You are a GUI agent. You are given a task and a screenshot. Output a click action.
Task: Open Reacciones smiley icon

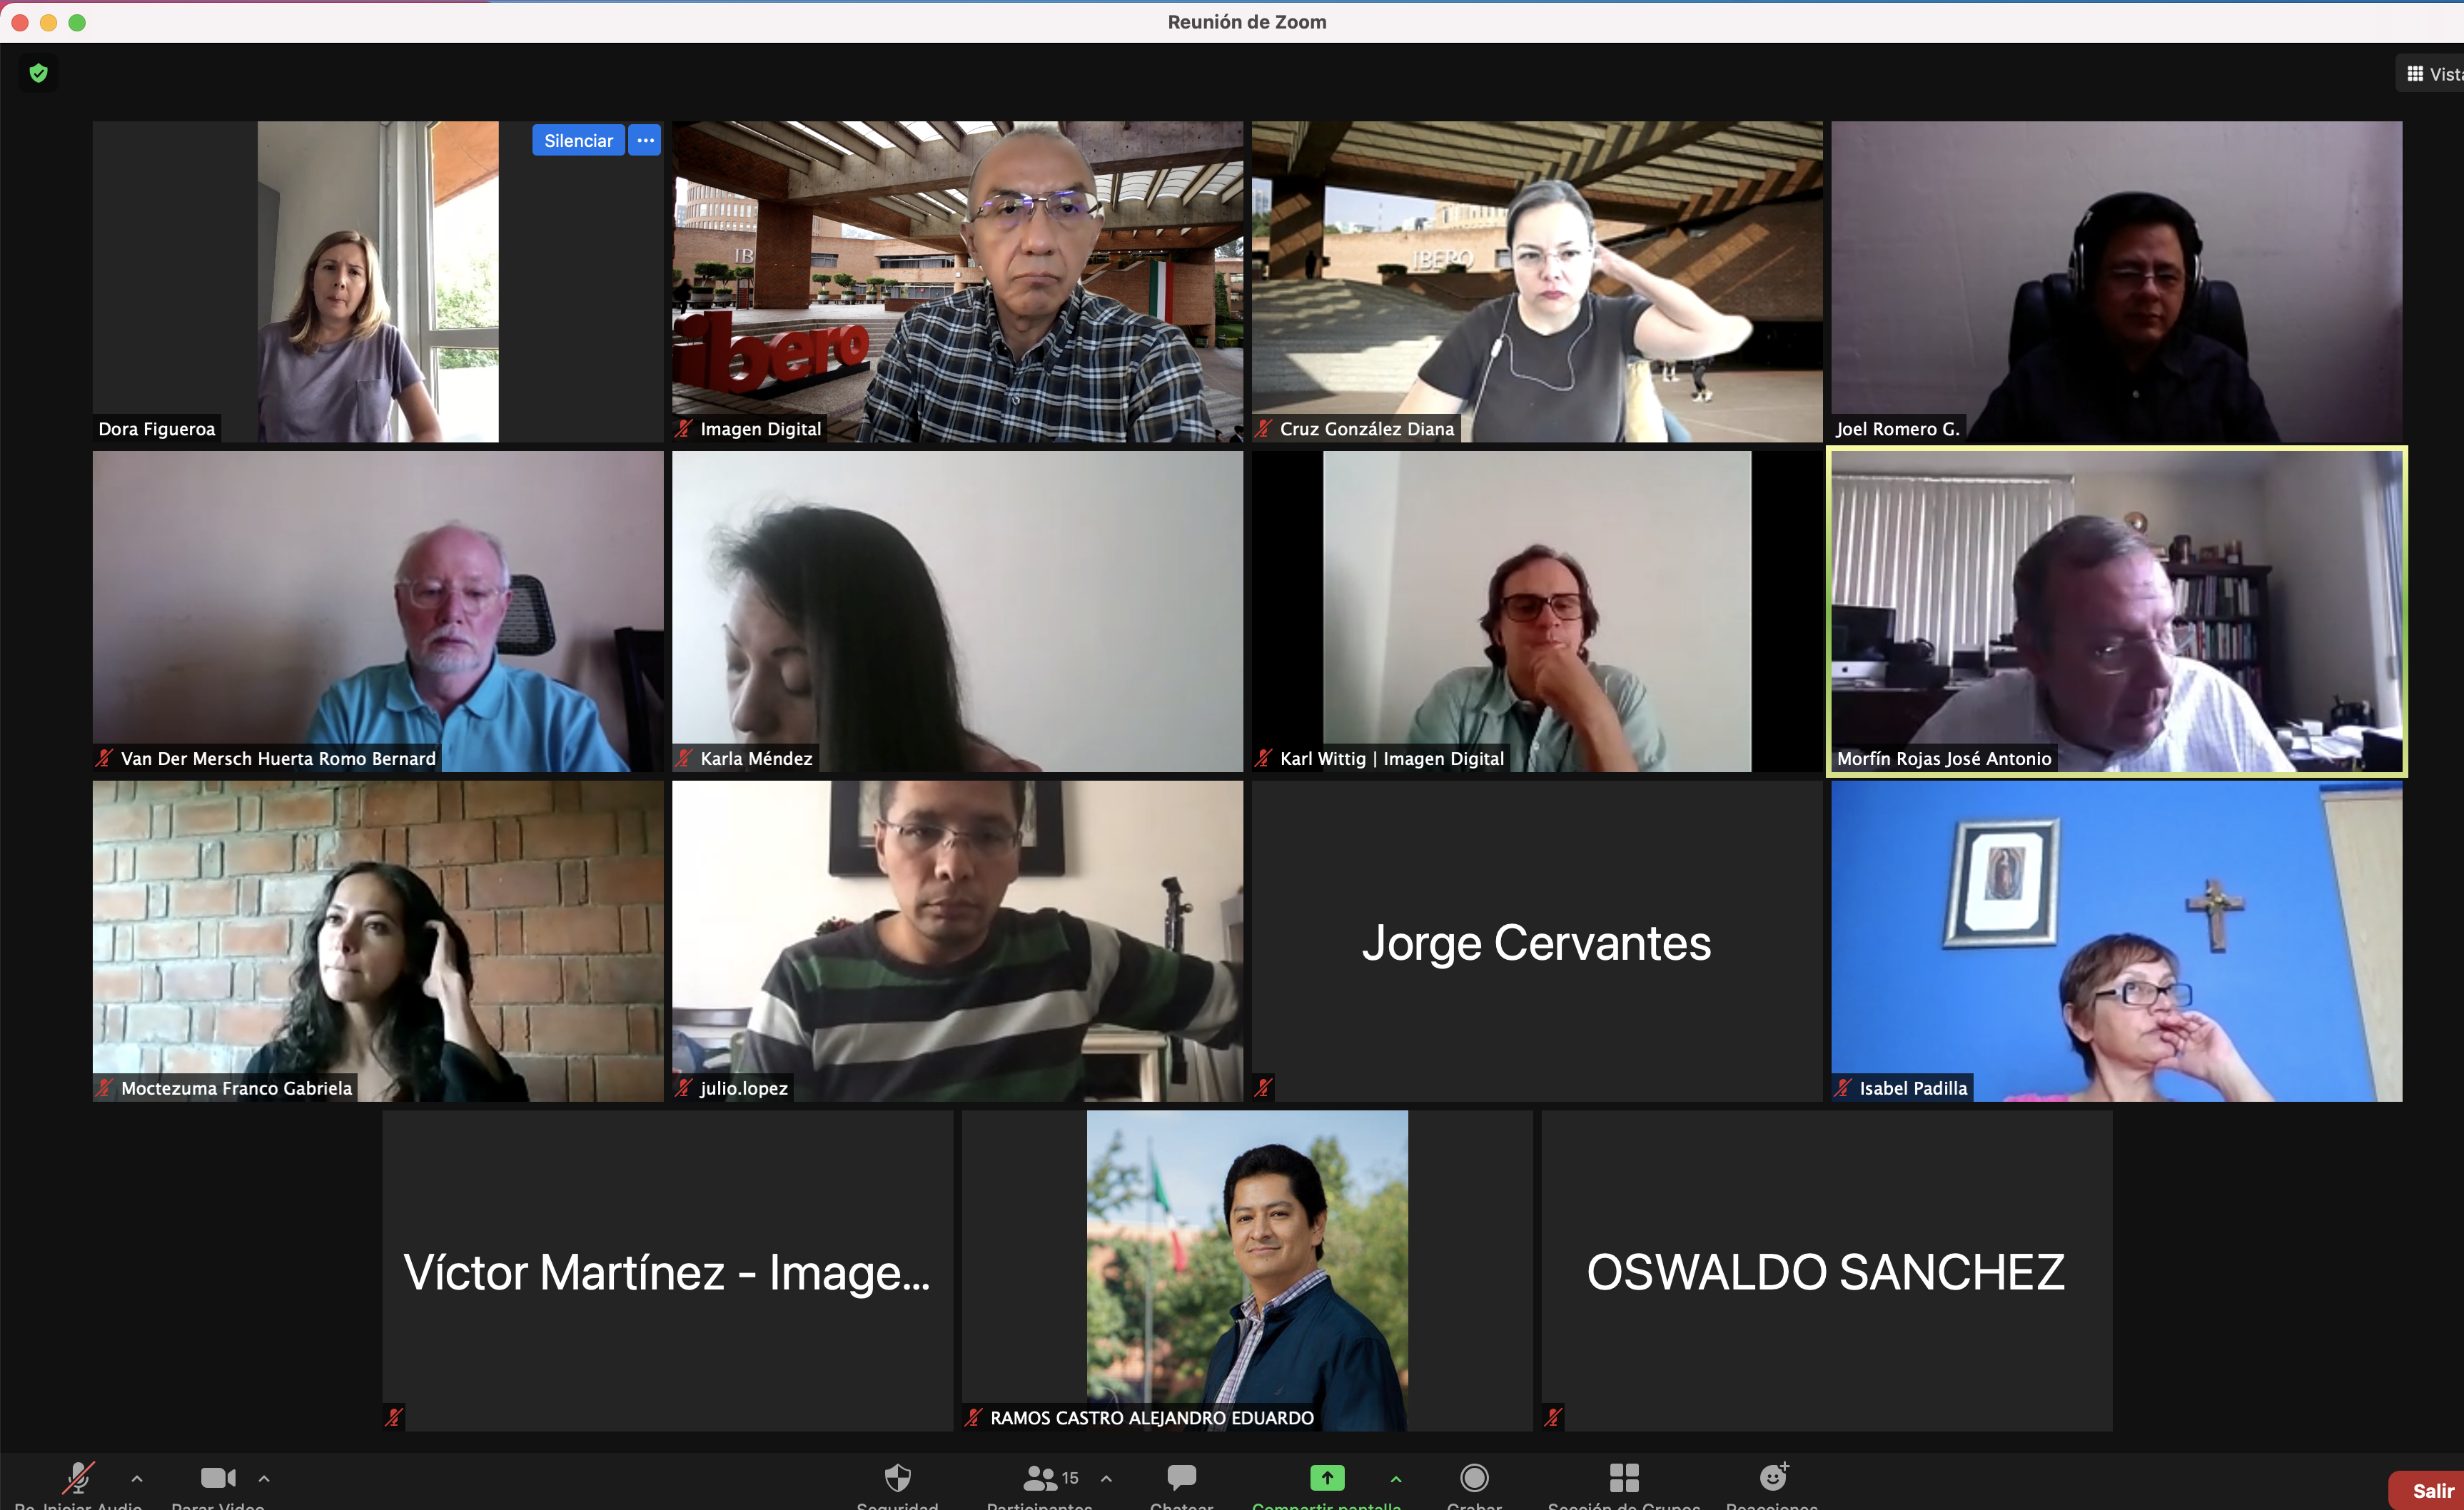(1772, 1478)
